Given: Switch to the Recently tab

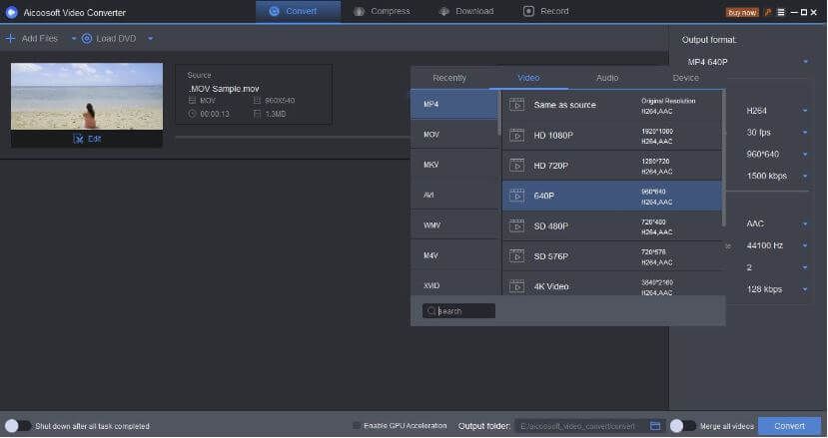Looking at the screenshot, I should pos(449,78).
